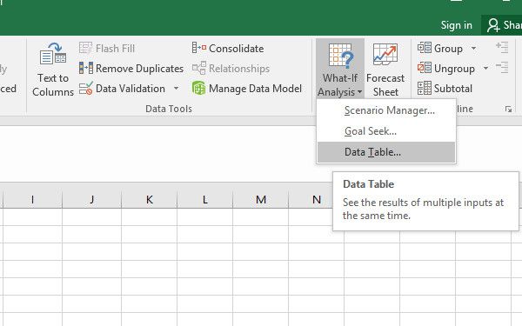Expand the Data Validation dropdown arrow
522x326 pixels.
176,89
